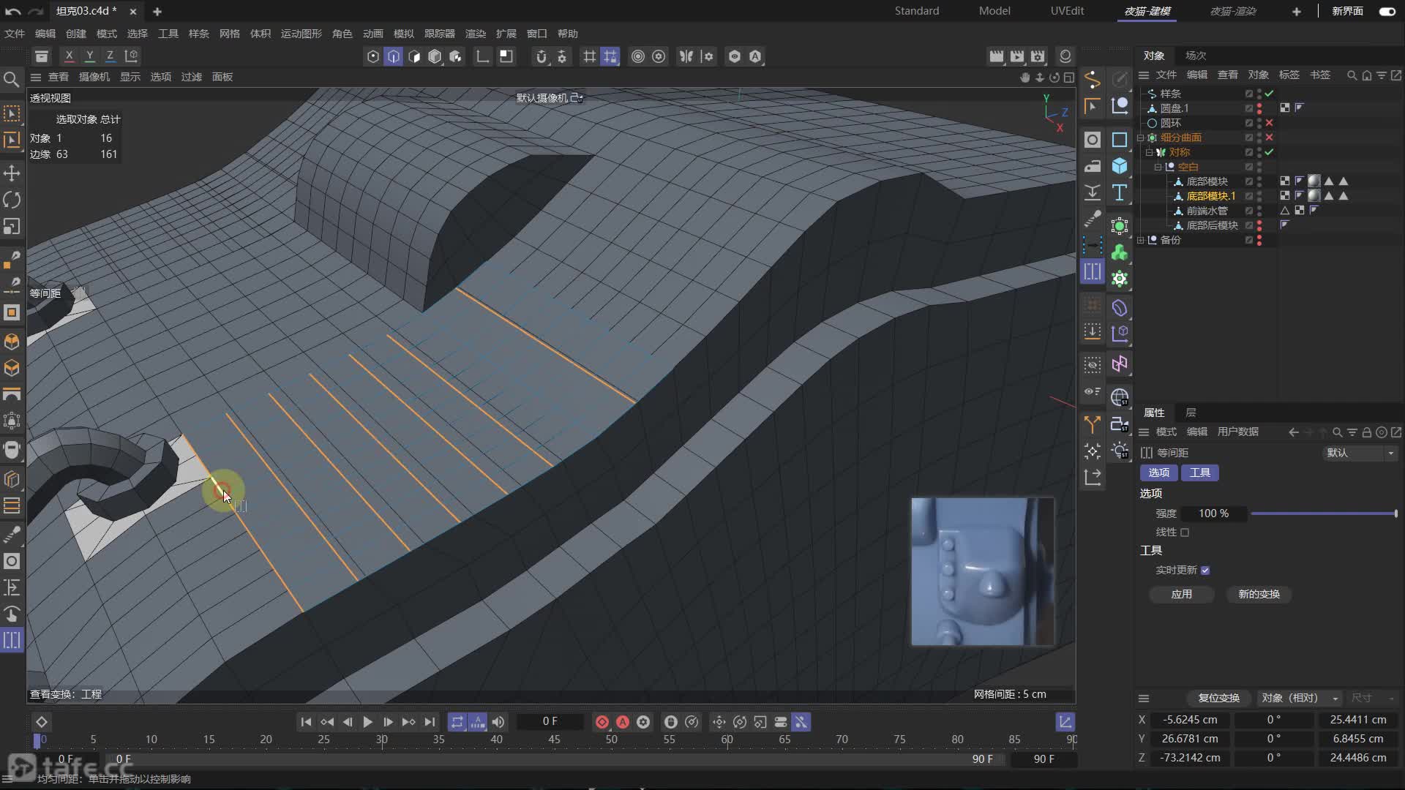Open the search icon at top-left
Viewport: 1405px width, 790px height.
12,79
